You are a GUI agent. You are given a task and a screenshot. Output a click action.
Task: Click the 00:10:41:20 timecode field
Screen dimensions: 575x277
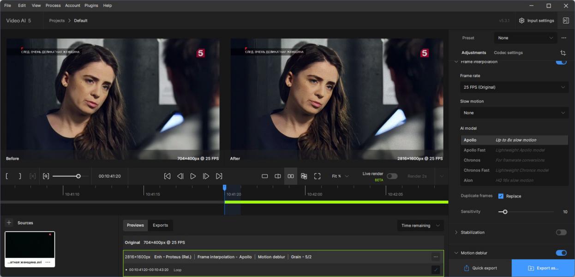(x=109, y=176)
